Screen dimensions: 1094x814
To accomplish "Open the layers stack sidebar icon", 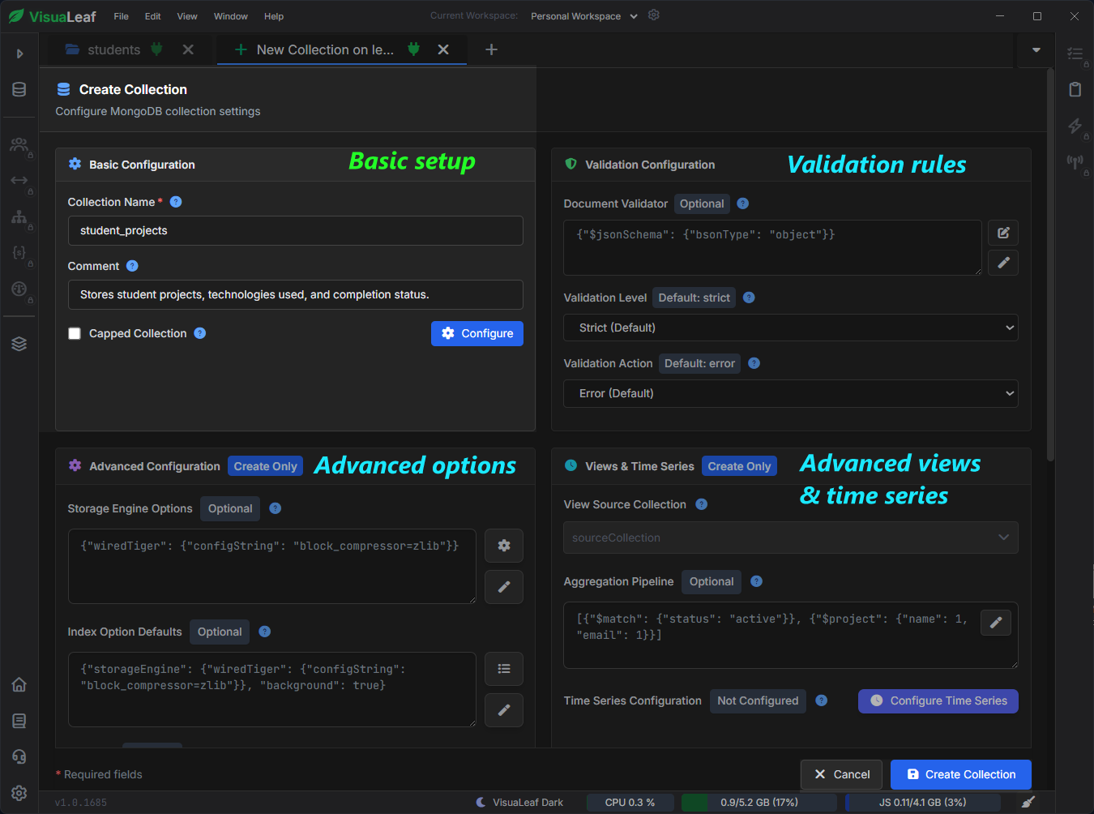I will (x=19, y=344).
